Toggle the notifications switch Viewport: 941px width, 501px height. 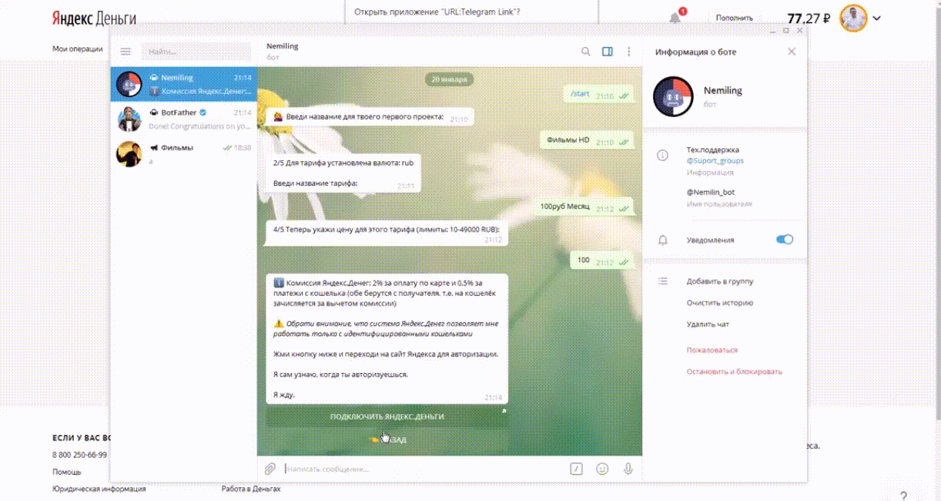tap(785, 240)
